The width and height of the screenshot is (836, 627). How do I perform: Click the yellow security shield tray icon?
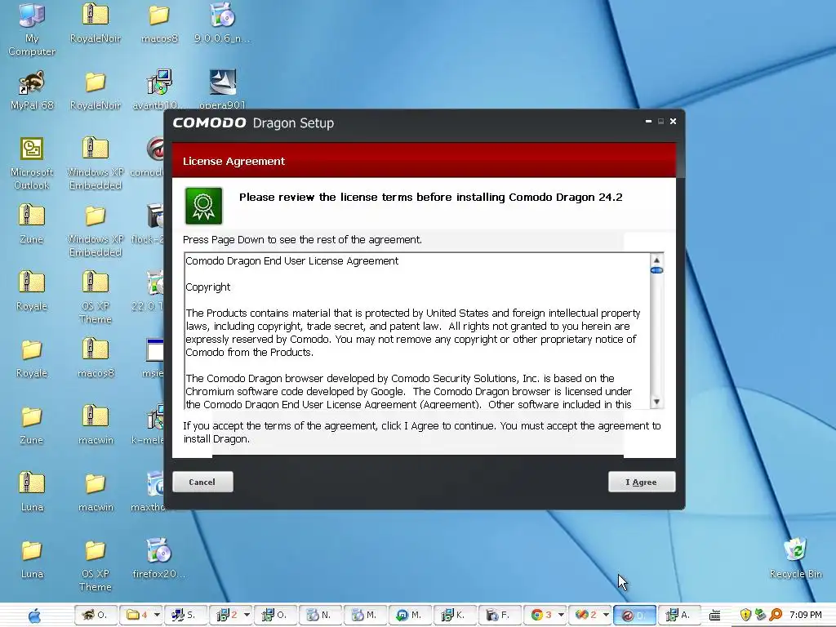[746, 616]
